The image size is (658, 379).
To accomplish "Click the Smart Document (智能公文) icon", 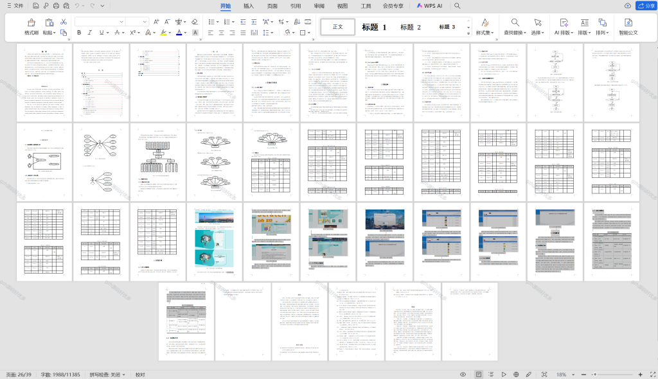I will (628, 22).
